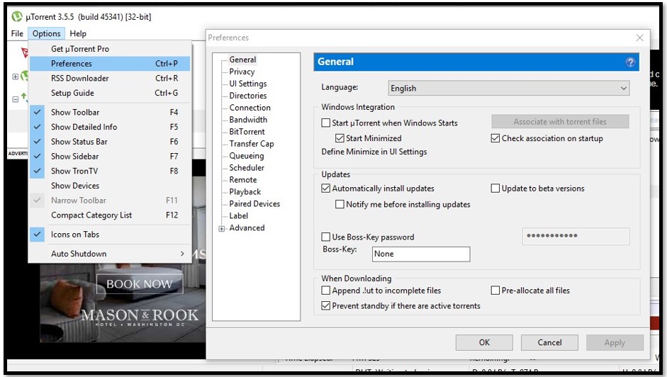This screenshot has height=377, width=667.
Task: Disable Automatically install updates
Action: (x=326, y=188)
